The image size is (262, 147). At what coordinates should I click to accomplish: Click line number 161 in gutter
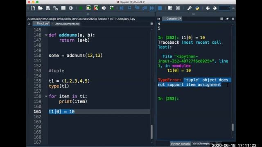(37, 111)
